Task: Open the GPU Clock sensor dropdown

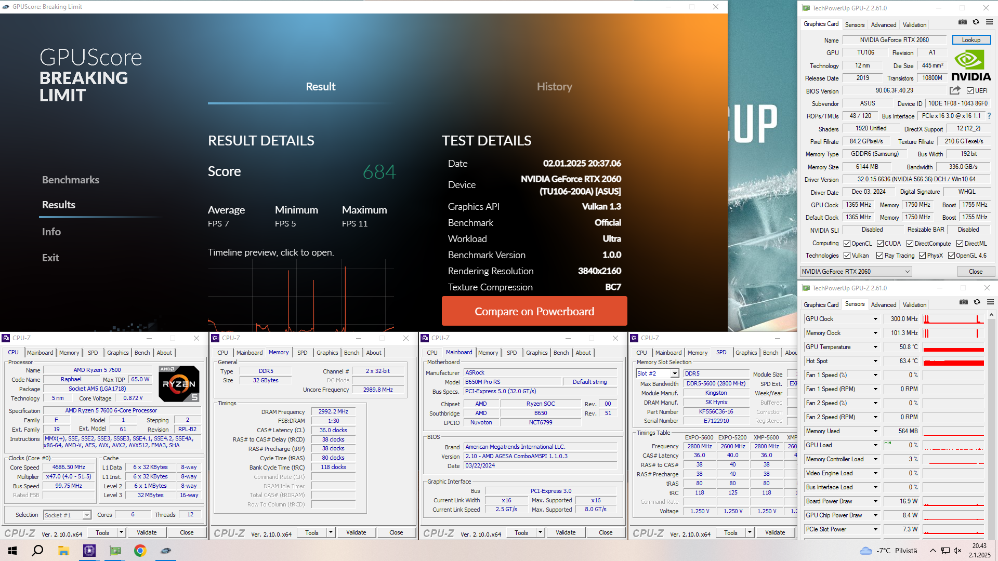Action: point(875,319)
